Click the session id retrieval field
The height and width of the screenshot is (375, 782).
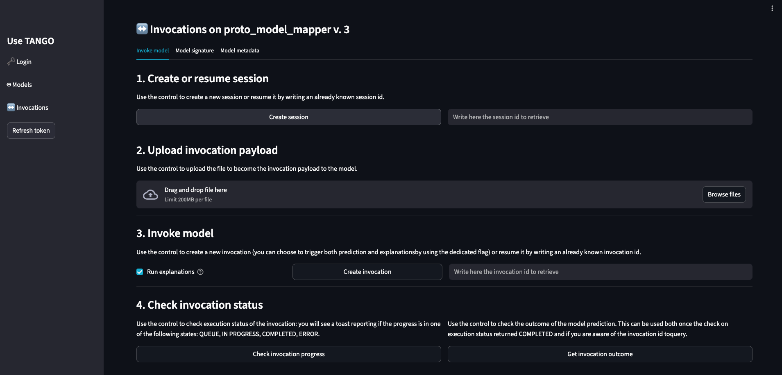pyautogui.click(x=600, y=117)
